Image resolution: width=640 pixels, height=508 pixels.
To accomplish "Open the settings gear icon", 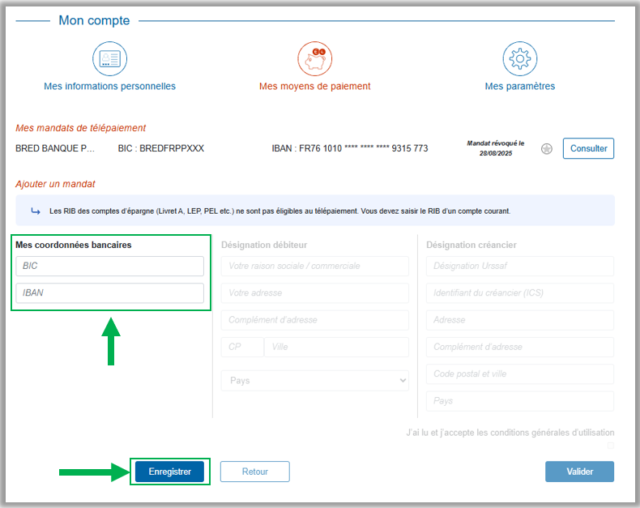I will tap(519, 59).
